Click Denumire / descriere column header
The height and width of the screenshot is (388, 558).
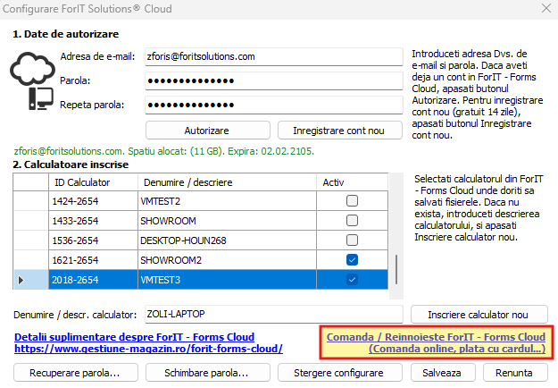coord(227,182)
